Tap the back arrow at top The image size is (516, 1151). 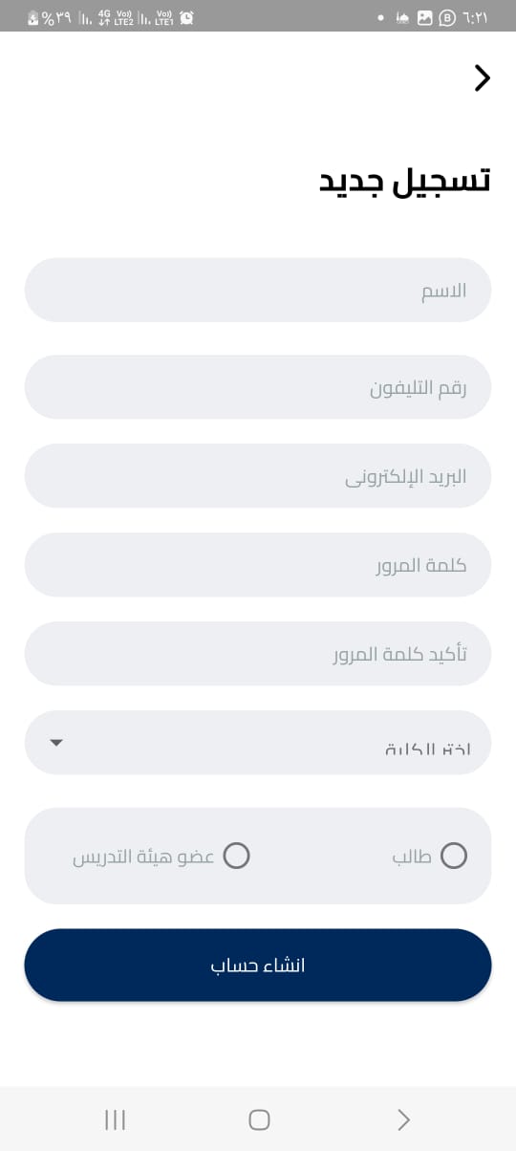483,78
